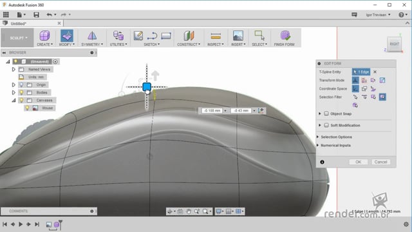Enable the Soft Modification checkbox
This screenshot has height=232, width=412.
326,125
